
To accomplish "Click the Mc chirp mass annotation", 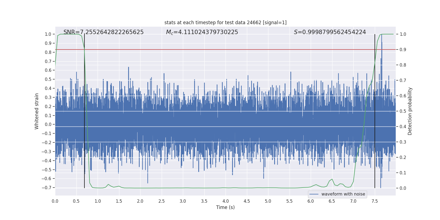I will 202,32.
